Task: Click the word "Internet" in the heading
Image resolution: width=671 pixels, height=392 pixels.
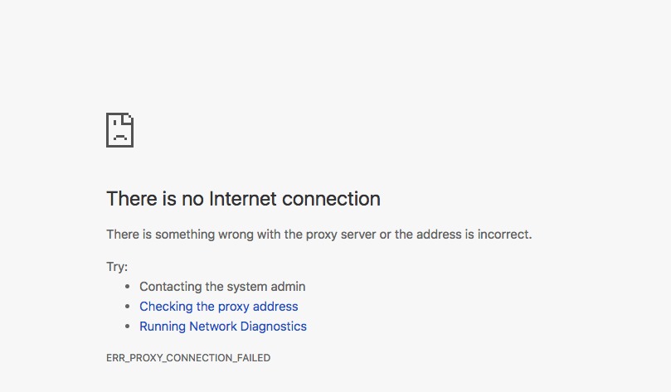Action: click(x=243, y=199)
